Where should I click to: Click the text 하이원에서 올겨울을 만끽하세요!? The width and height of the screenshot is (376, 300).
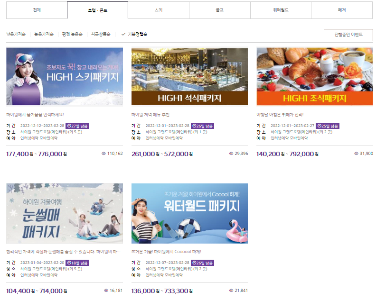(35, 115)
